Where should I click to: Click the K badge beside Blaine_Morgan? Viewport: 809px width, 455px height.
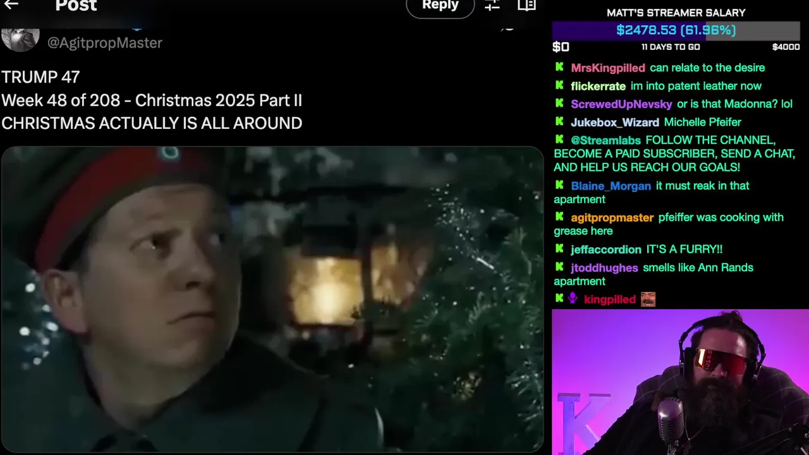pyautogui.click(x=559, y=185)
